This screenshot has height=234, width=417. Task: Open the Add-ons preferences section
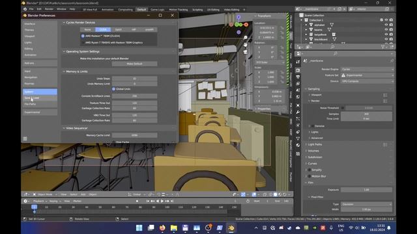pos(40,63)
